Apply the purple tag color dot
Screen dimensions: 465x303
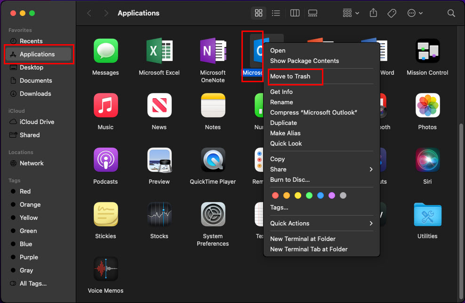point(331,195)
